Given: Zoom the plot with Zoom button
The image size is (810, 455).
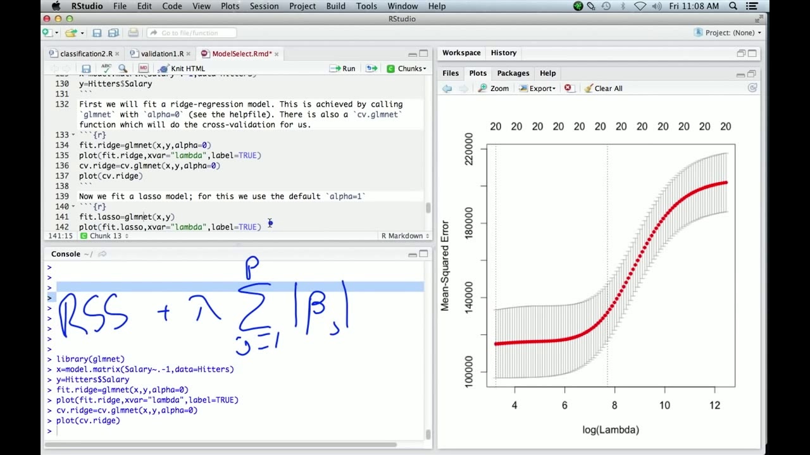Looking at the screenshot, I should pos(494,88).
